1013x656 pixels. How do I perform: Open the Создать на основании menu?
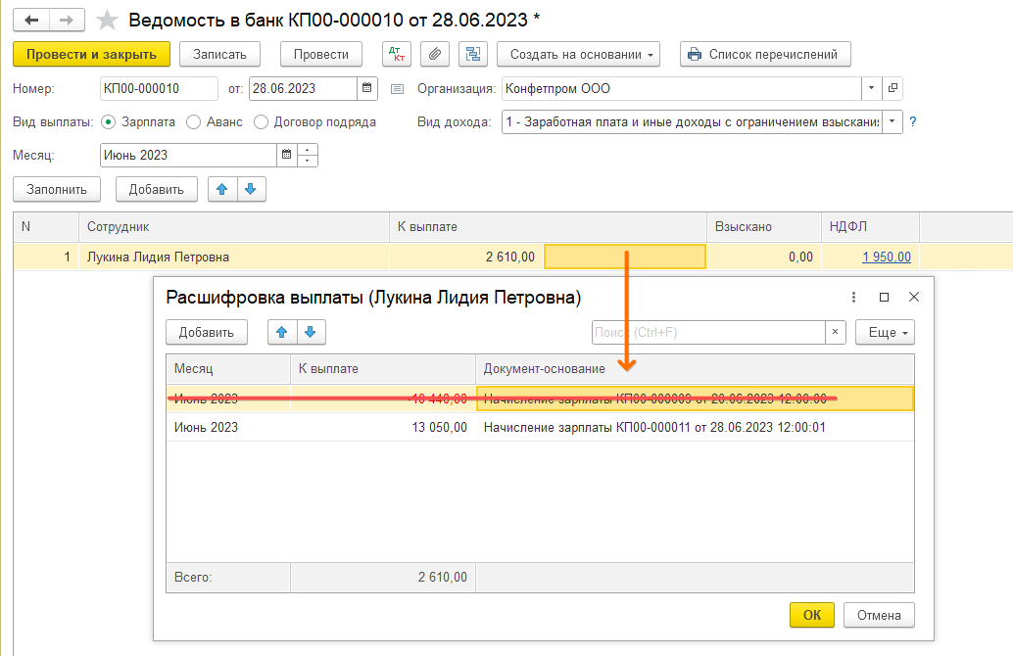578,54
